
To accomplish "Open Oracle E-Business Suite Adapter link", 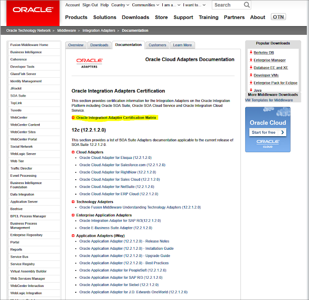I will (x=116, y=228).
